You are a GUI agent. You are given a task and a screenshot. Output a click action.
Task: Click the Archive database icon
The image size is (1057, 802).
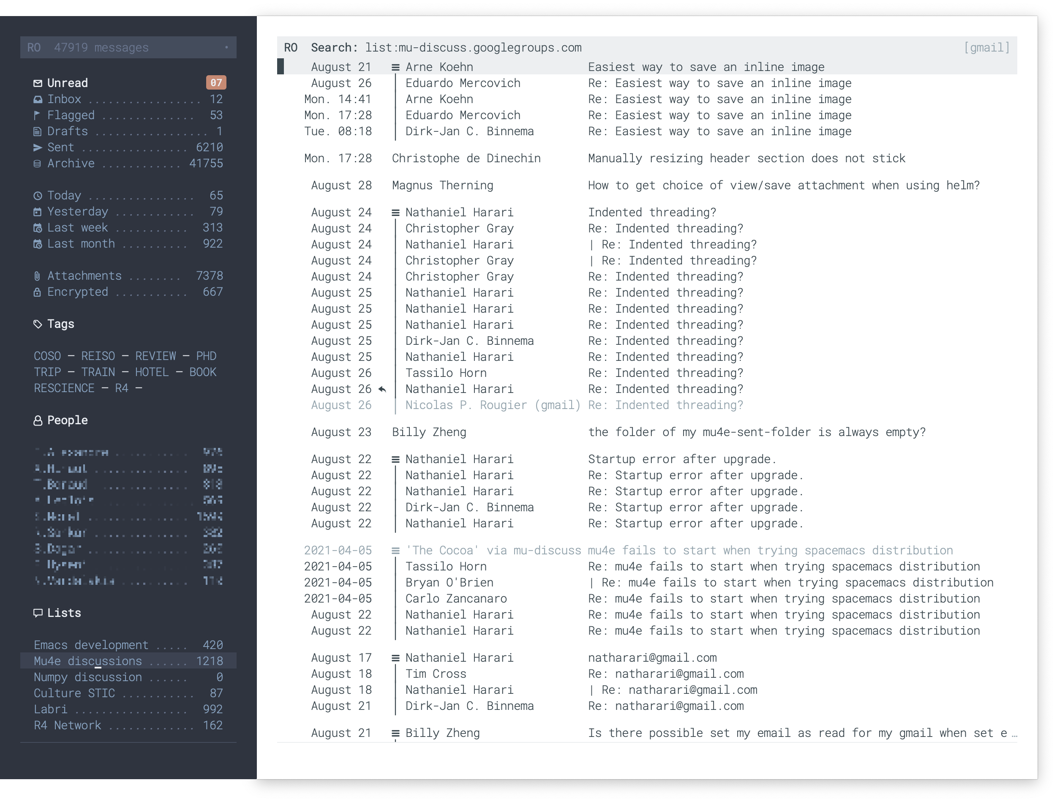tap(38, 164)
